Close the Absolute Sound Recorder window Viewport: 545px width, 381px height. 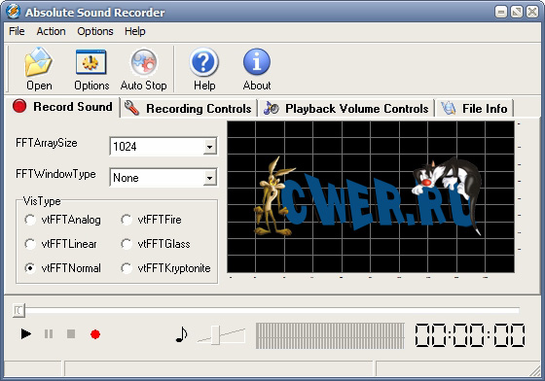tap(532, 12)
